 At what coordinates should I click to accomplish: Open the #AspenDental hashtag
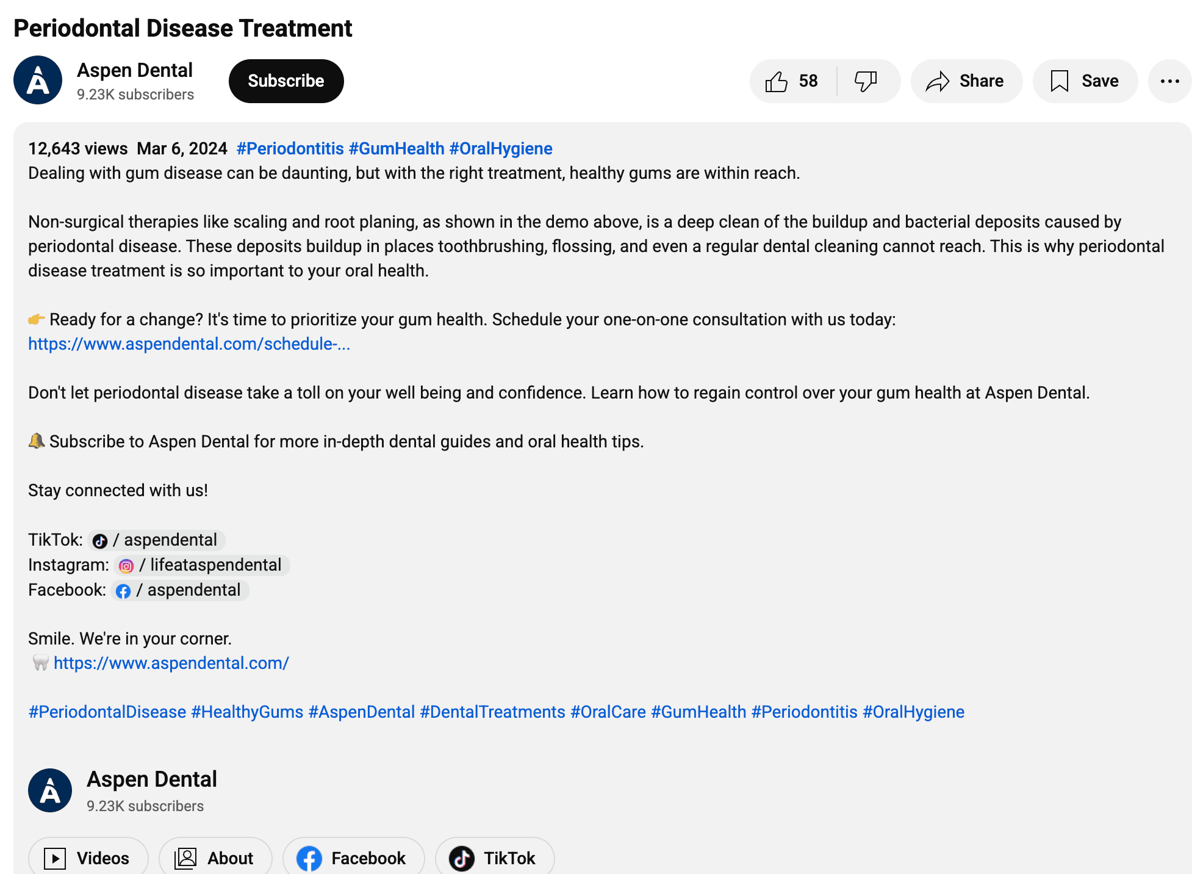[x=361, y=712]
